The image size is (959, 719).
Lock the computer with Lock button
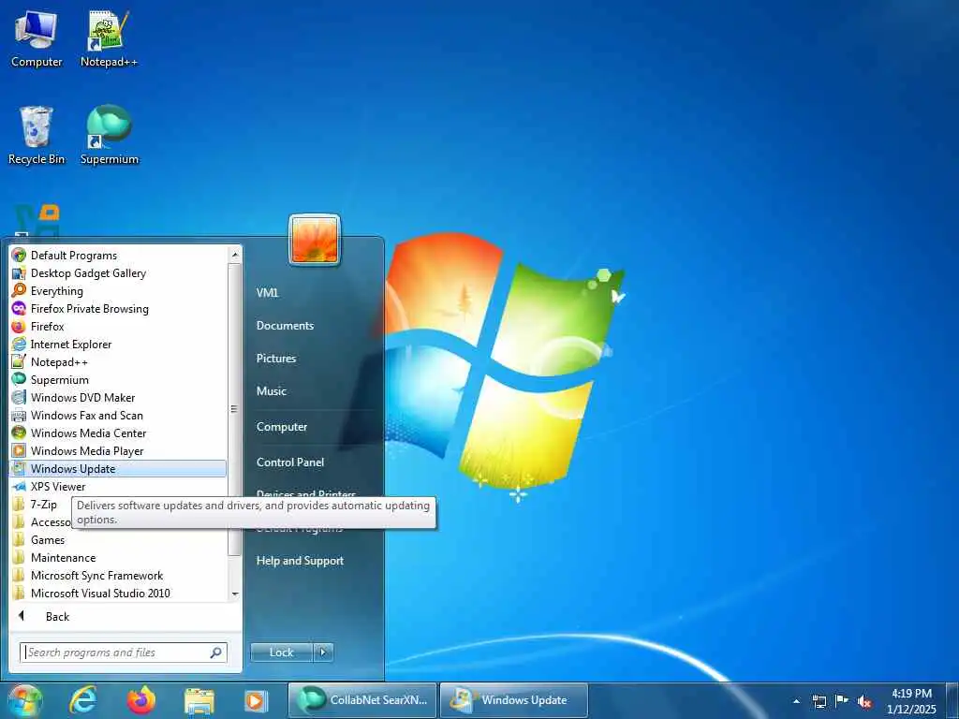tap(281, 653)
